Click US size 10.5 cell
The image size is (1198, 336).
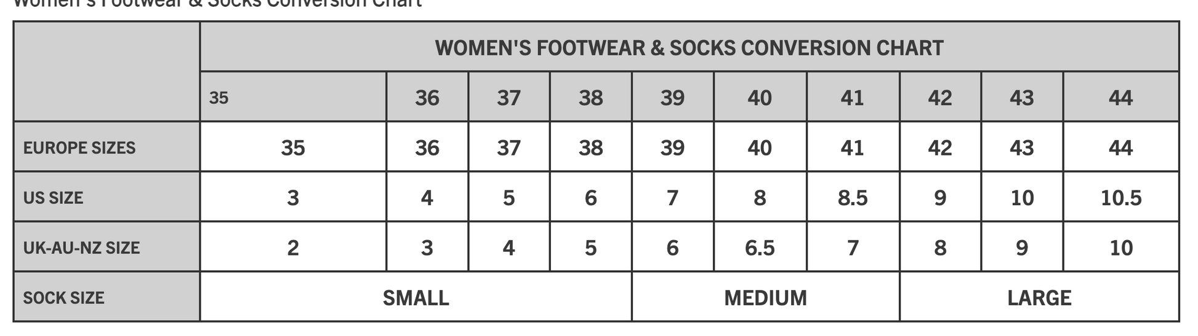coord(1120,197)
